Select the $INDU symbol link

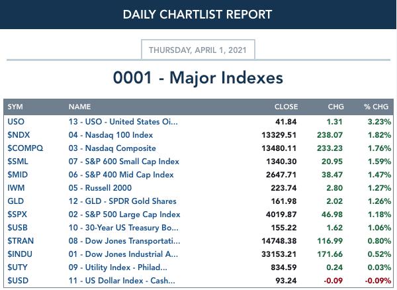20,254
